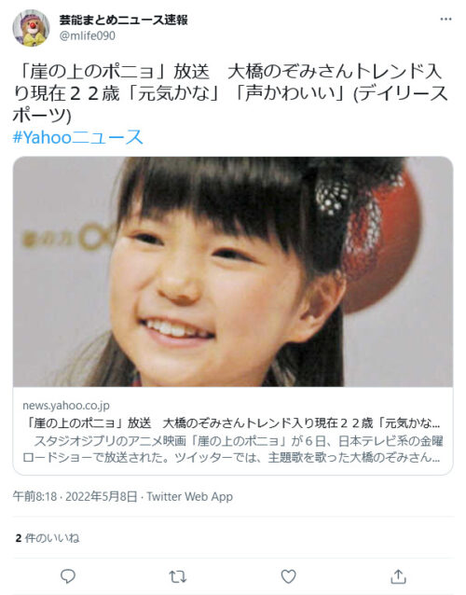Image resolution: width=466 pixels, height=595 pixels.
Task: View the 2 件のいいね likes list
Action: click(48, 538)
